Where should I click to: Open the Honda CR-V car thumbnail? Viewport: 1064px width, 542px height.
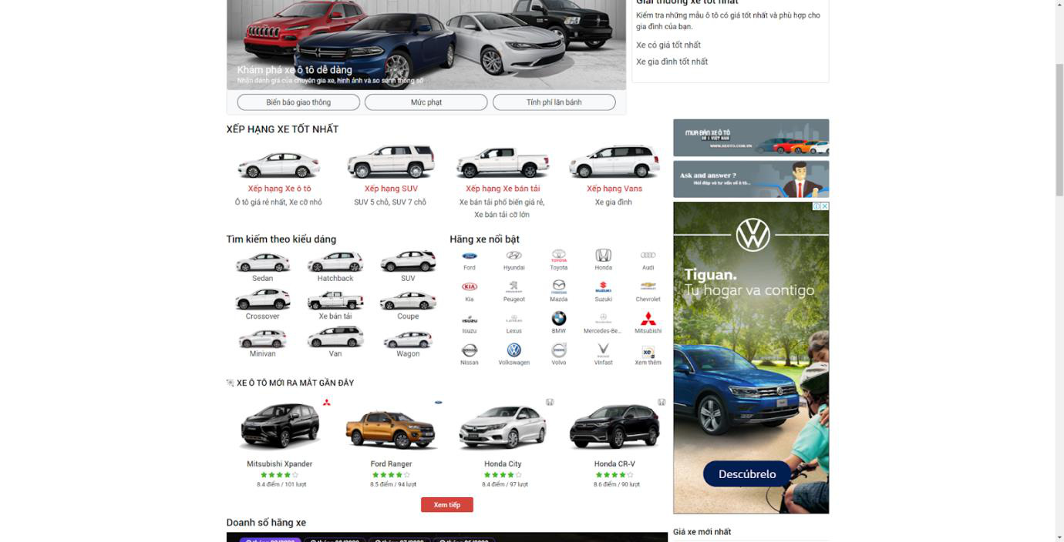point(614,427)
